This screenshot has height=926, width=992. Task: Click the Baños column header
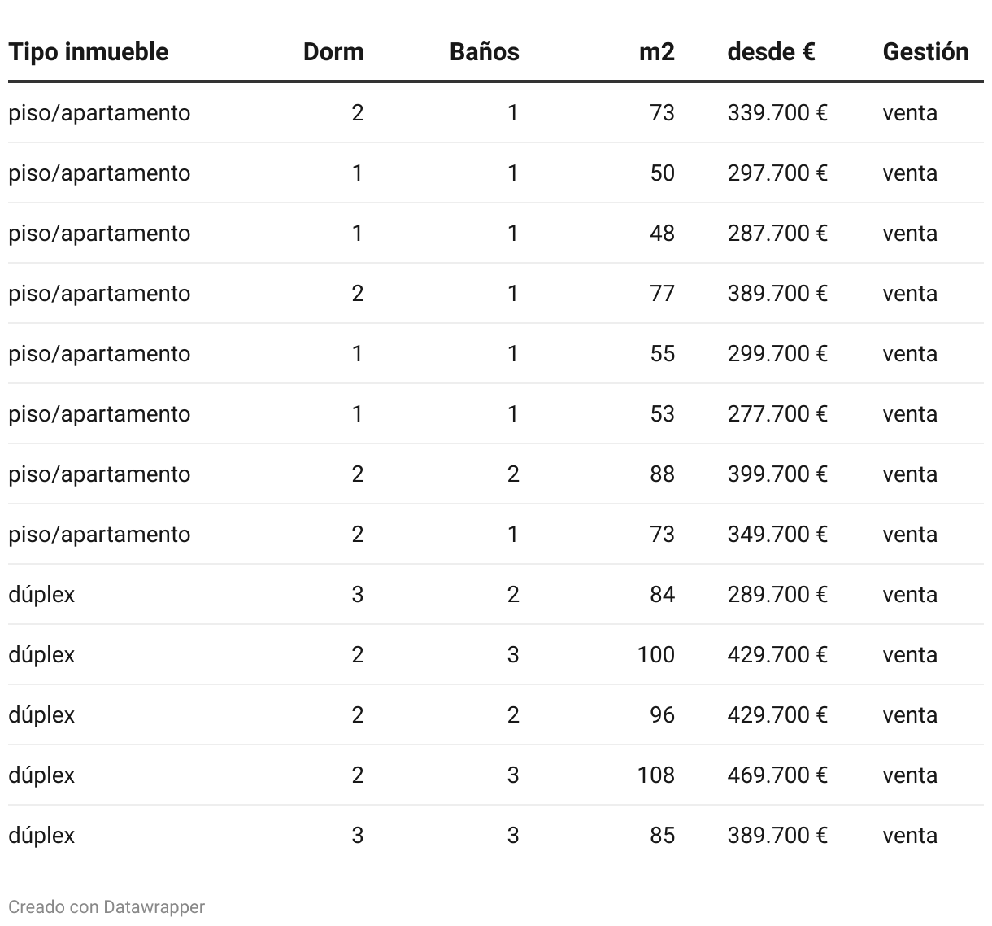click(x=484, y=52)
